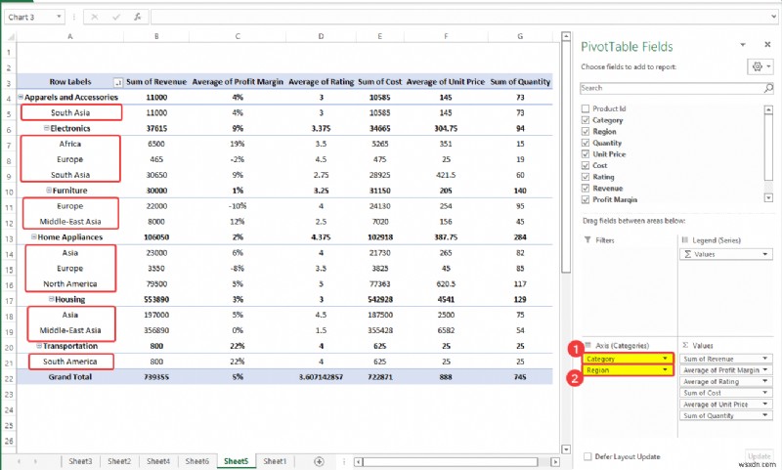Image resolution: width=782 pixels, height=470 pixels.
Task: Uncheck the Quantity field checkbox
Action: coord(586,143)
